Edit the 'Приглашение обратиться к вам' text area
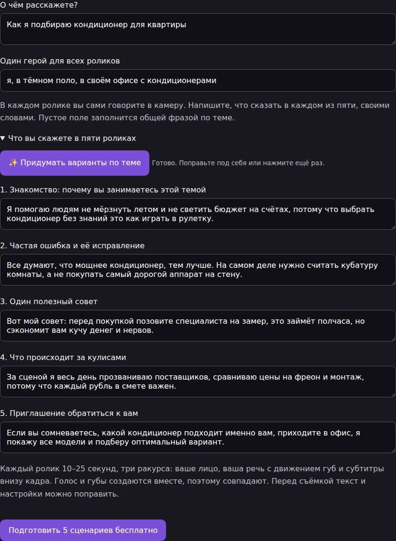This screenshot has height=541, width=396. click(x=198, y=437)
